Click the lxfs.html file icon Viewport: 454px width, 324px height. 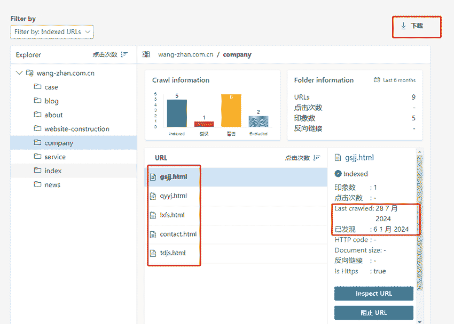click(x=153, y=215)
